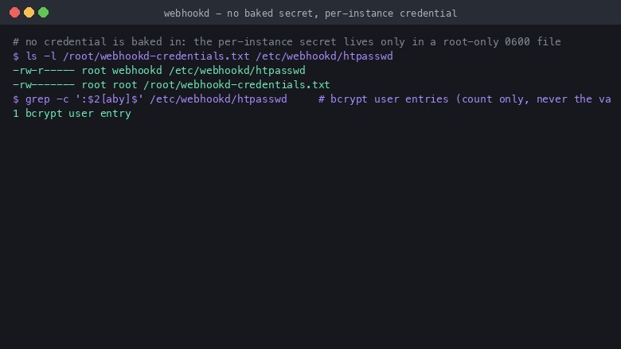The width and height of the screenshot is (621, 349).
Task: Click the '-rw-r-----' permissions string
Action: pyautogui.click(x=44, y=70)
